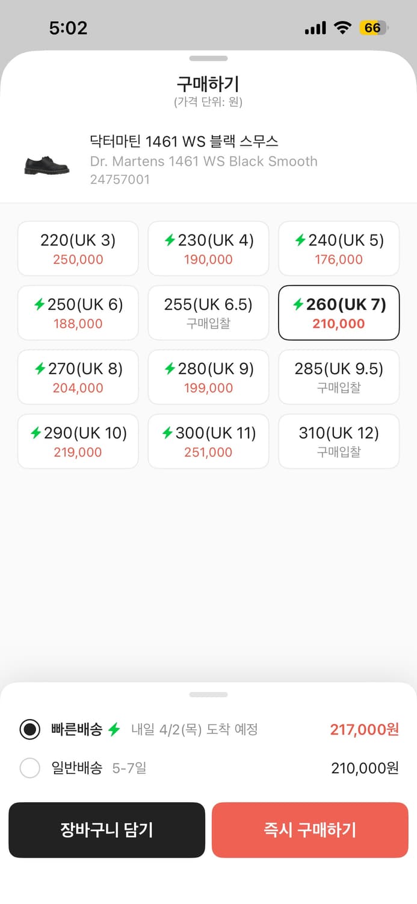This screenshot has width=417, height=904.
Task: Select the 일반배송 delivery radio button
Action: pos(30,768)
